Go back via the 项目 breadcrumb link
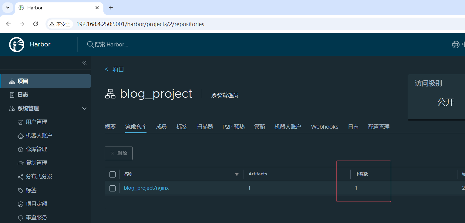Image resolution: width=465 pixels, height=223 pixels. point(117,69)
